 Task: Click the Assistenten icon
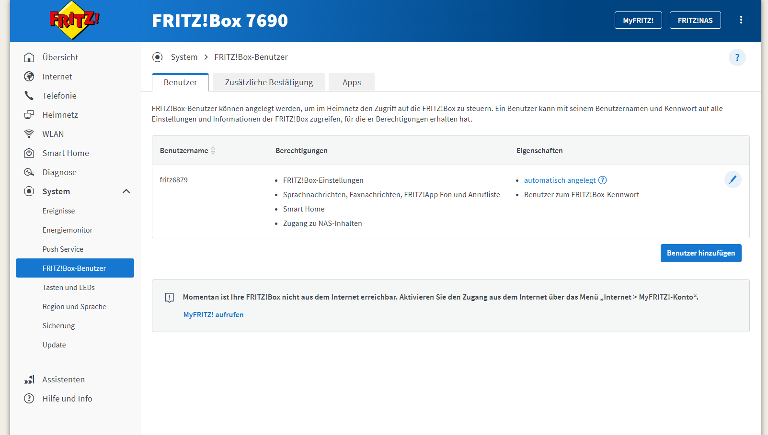pos(29,379)
